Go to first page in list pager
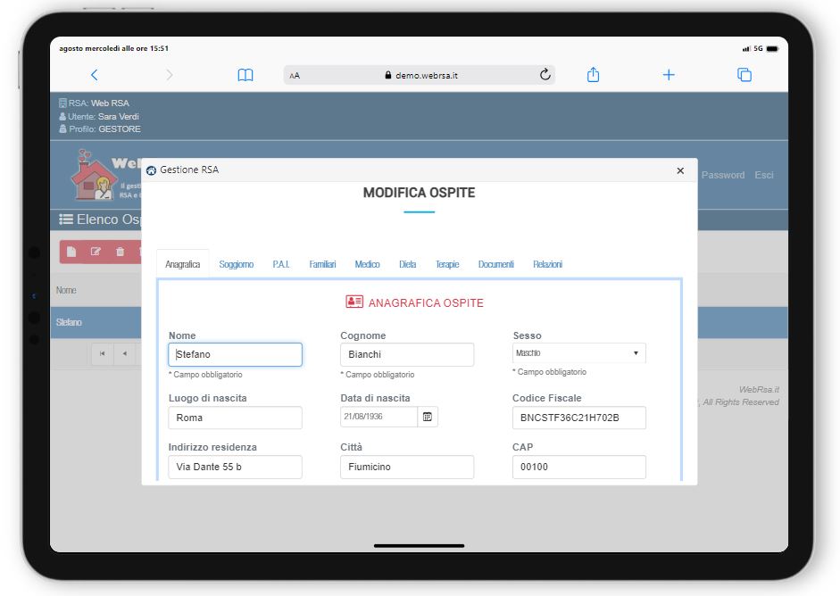The width and height of the screenshot is (840, 596). click(x=102, y=354)
